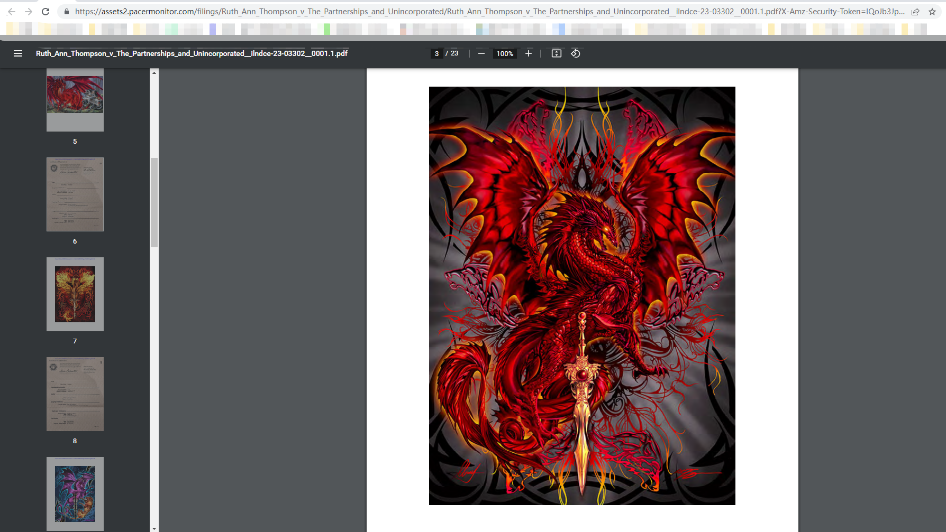The image size is (946, 532).
Task: Open page 6 certificate thumbnail
Action: (75, 194)
